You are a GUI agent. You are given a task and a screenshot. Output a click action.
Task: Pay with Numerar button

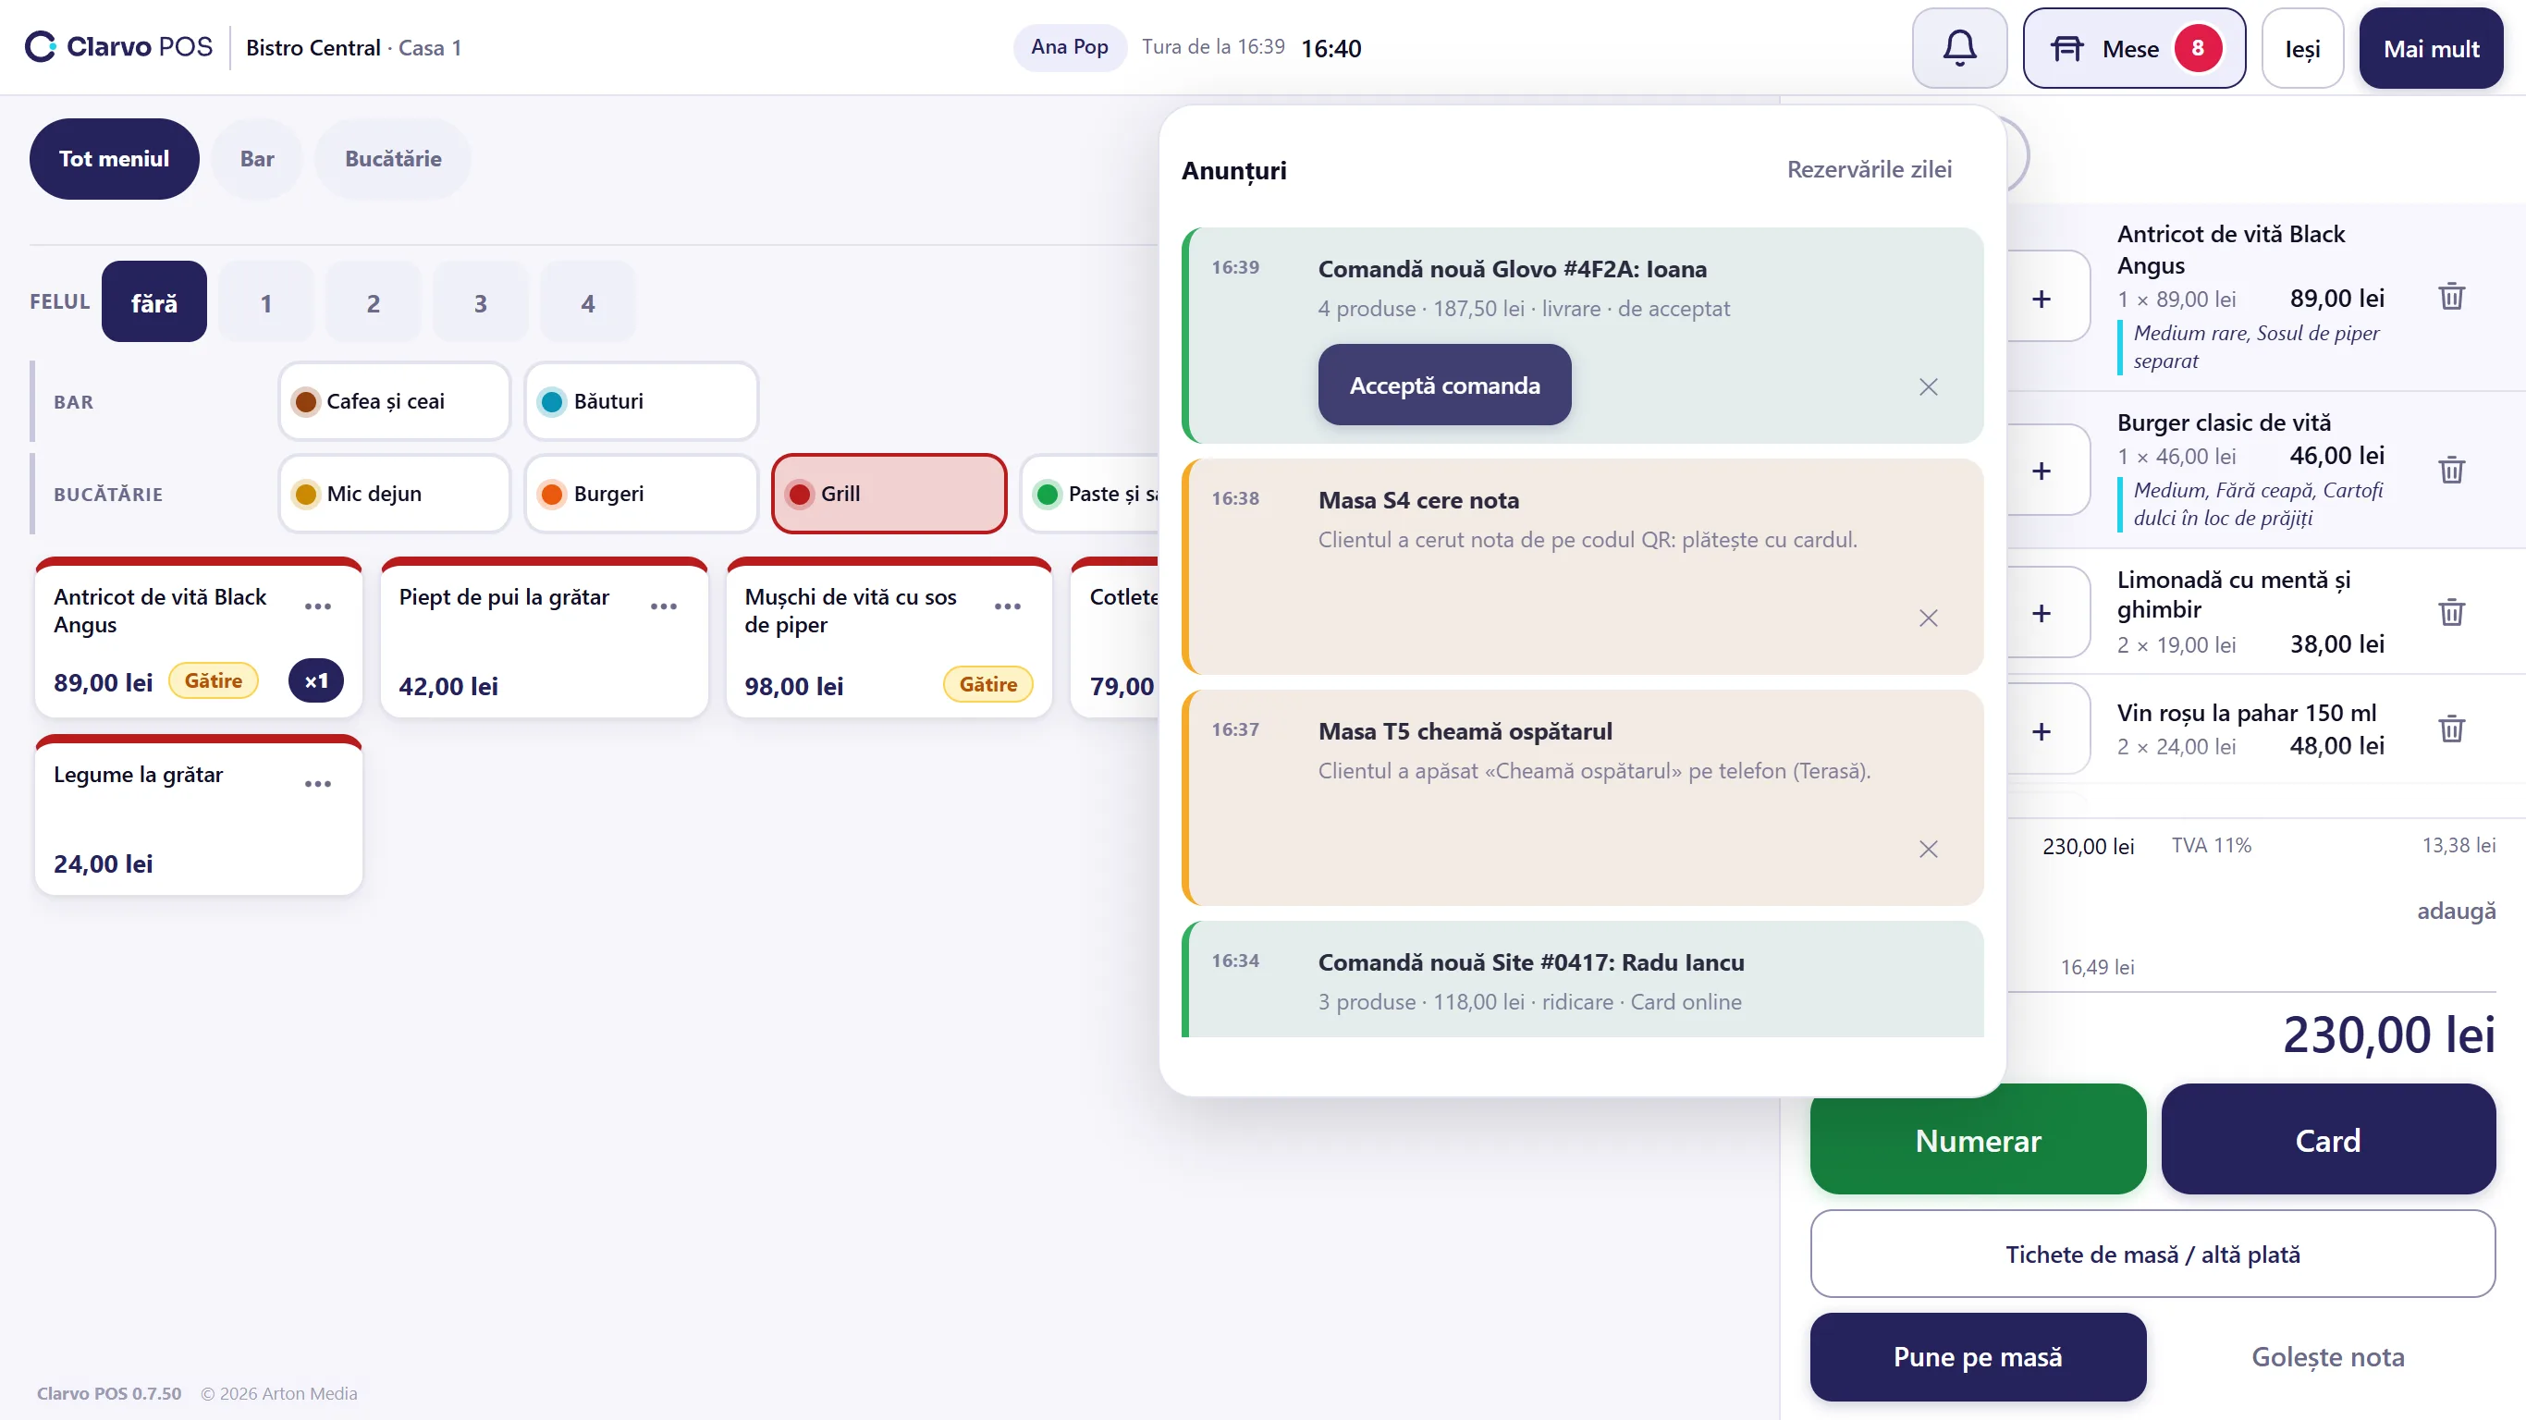pyautogui.click(x=1978, y=1140)
